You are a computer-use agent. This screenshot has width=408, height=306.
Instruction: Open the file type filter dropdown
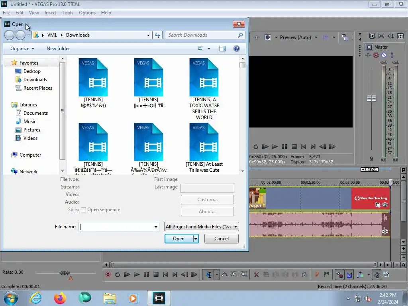[x=201, y=227]
